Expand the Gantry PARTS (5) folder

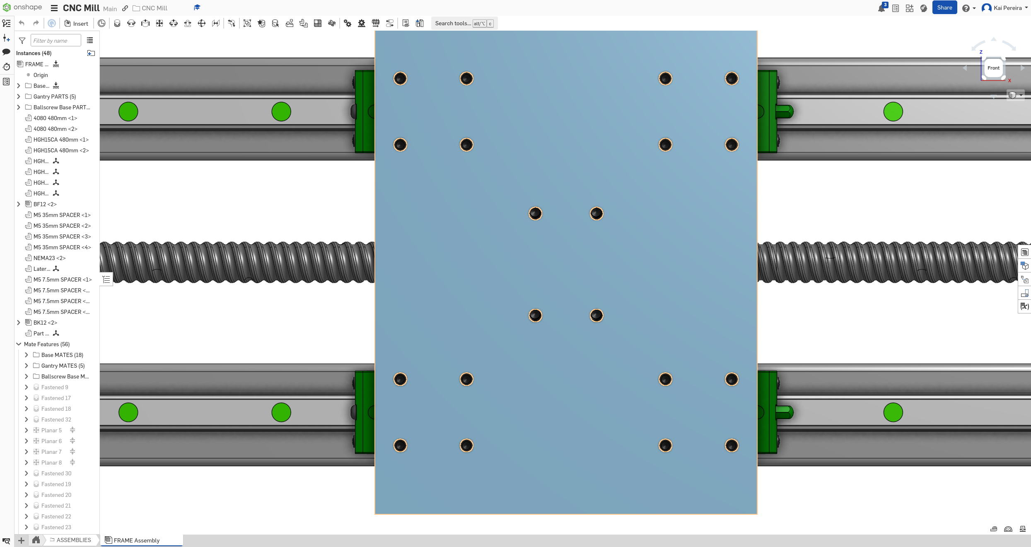[x=19, y=96]
